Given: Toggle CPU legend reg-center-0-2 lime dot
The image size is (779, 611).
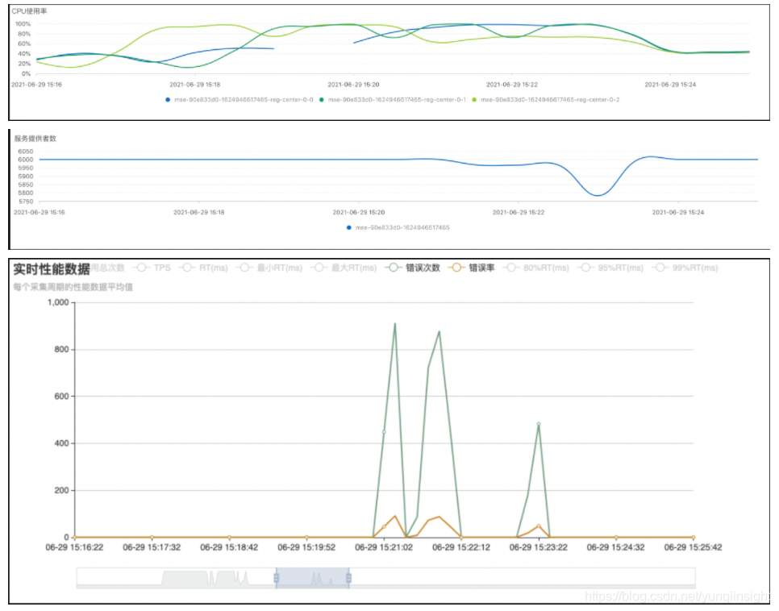Looking at the screenshot, I should [x=474, y=100].
